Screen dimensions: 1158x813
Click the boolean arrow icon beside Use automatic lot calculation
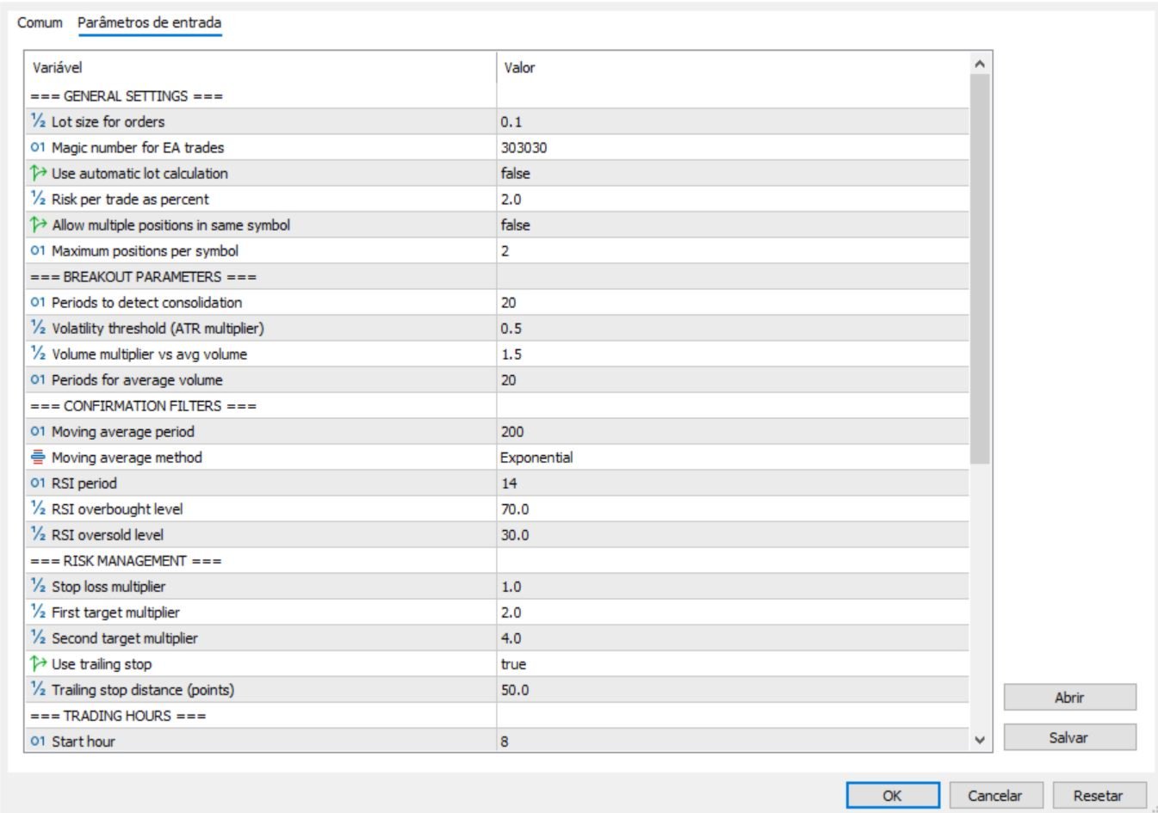(38, 173)
